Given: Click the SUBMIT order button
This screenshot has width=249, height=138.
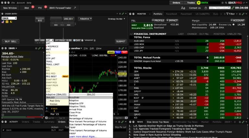Looking at the screenshot, I should 121,41.
